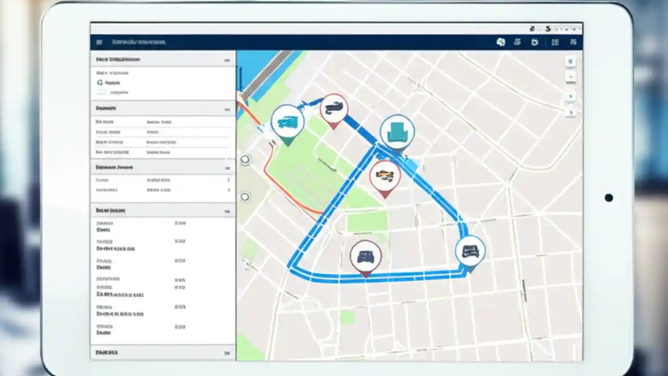Click the rightmost icon in the header toolbar
The height and width of the screenshot is (376, 668).
pyautogui.click(x=573, y=42)
